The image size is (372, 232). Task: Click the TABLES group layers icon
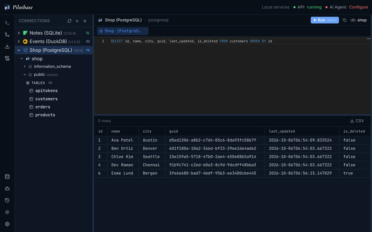tap(28, 83)
